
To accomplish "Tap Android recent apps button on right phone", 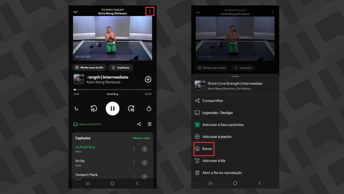I will pyautogui.click(x=210, y=183).
